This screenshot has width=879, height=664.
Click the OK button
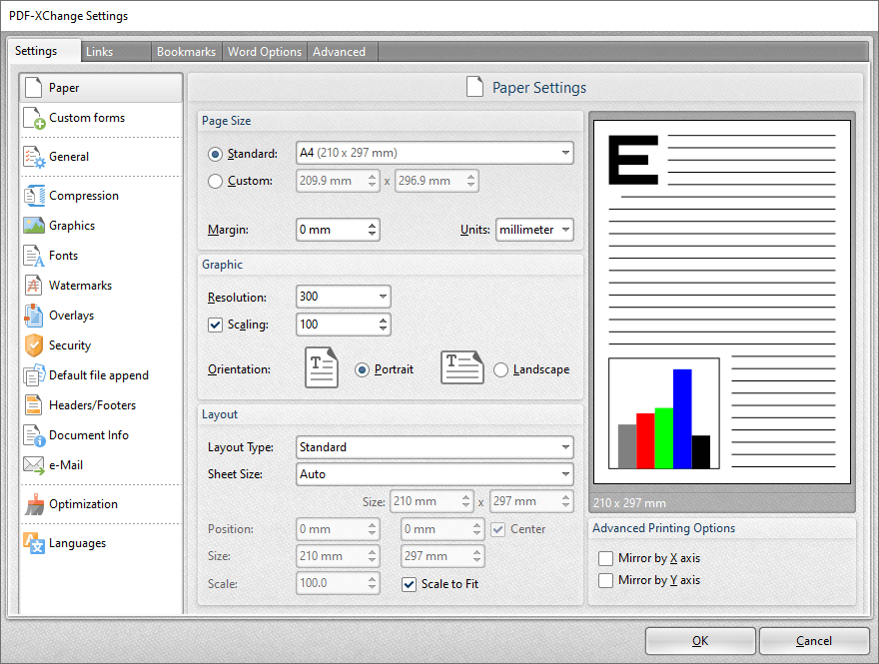pos(700,640)
